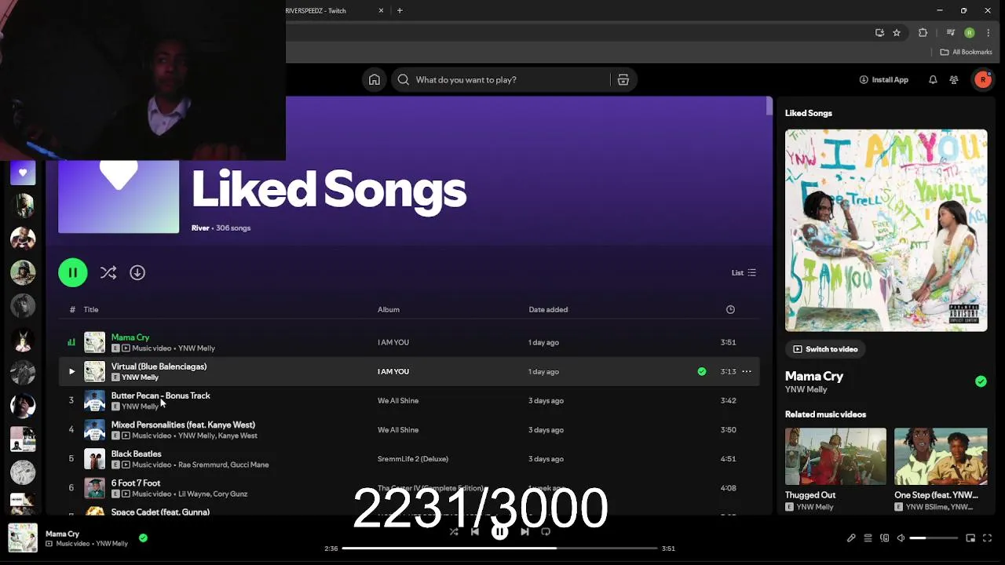This screenshot has height=565, width=1005.
Task: Sort by Date added column header
Action: pyautogui.click(x=548, y=309)
